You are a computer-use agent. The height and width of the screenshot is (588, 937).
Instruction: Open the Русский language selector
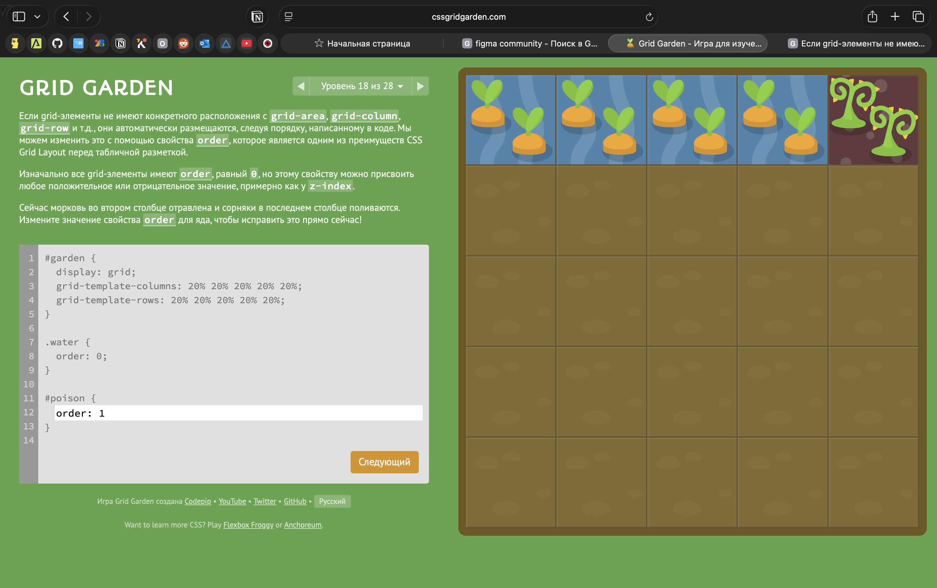pyautogui.click(x=332, y=501)
